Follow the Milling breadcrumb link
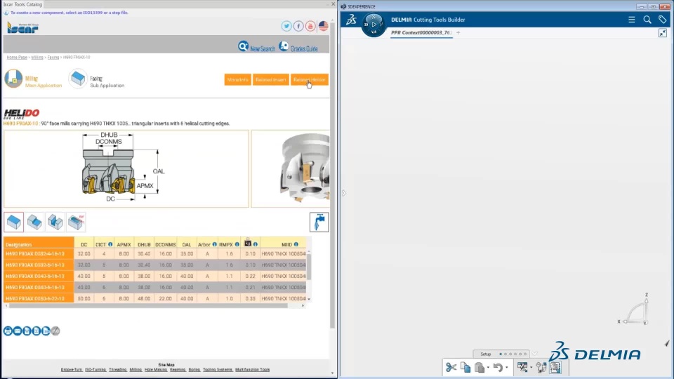The width and height of the screenshot is (674, 379). (x=37, y=57)
